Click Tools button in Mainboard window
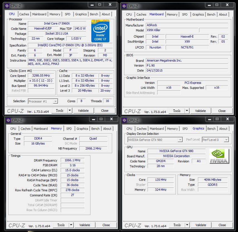 177,111
